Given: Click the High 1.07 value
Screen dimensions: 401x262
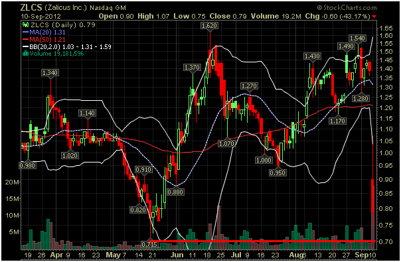Looking at the screenshot, I should (153, 16).
